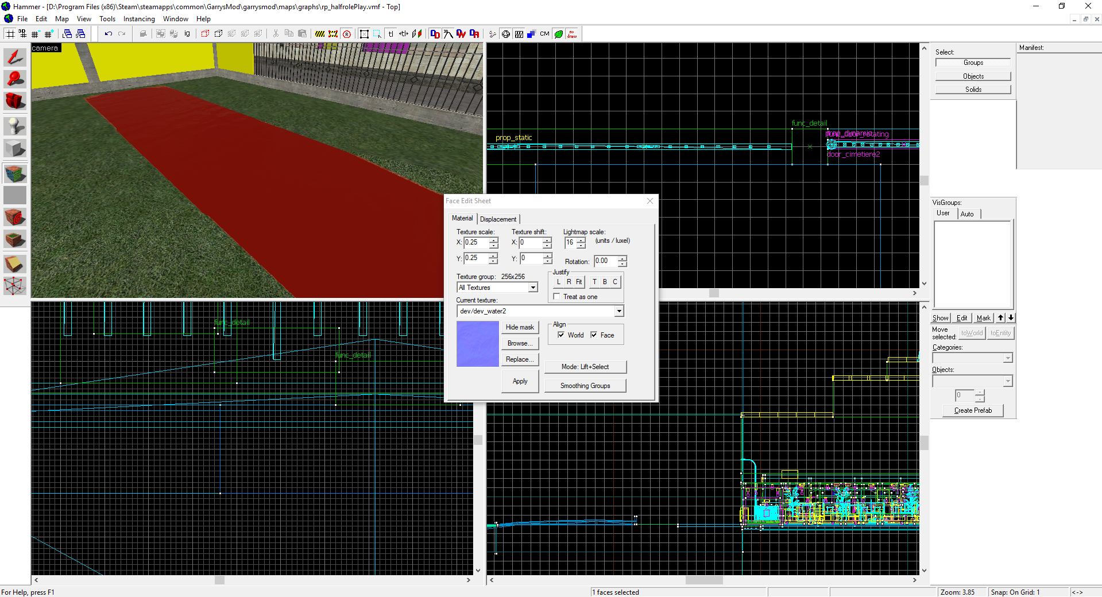This screenshot has width=1102, height=597.
Task: Select the Selection (arrow) tool
Action: [x=15, y=57]
